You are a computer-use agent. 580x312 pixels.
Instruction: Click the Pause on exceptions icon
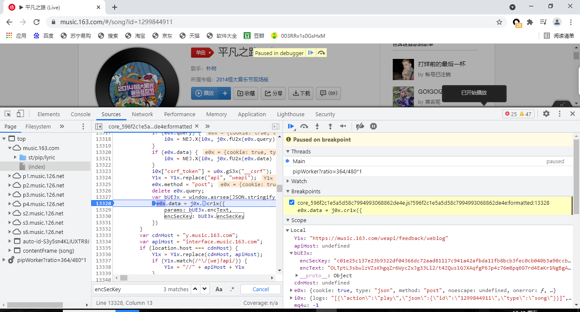pos(373,126)
